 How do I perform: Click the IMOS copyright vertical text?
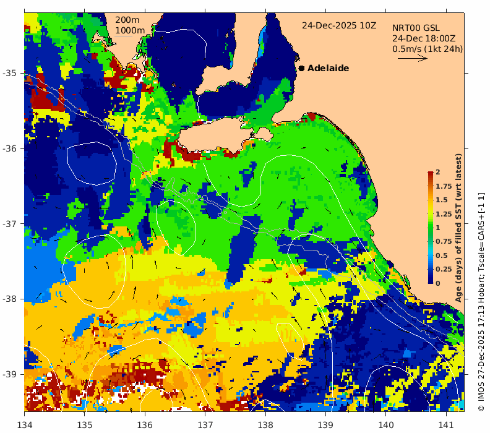(x=481, y=302)
